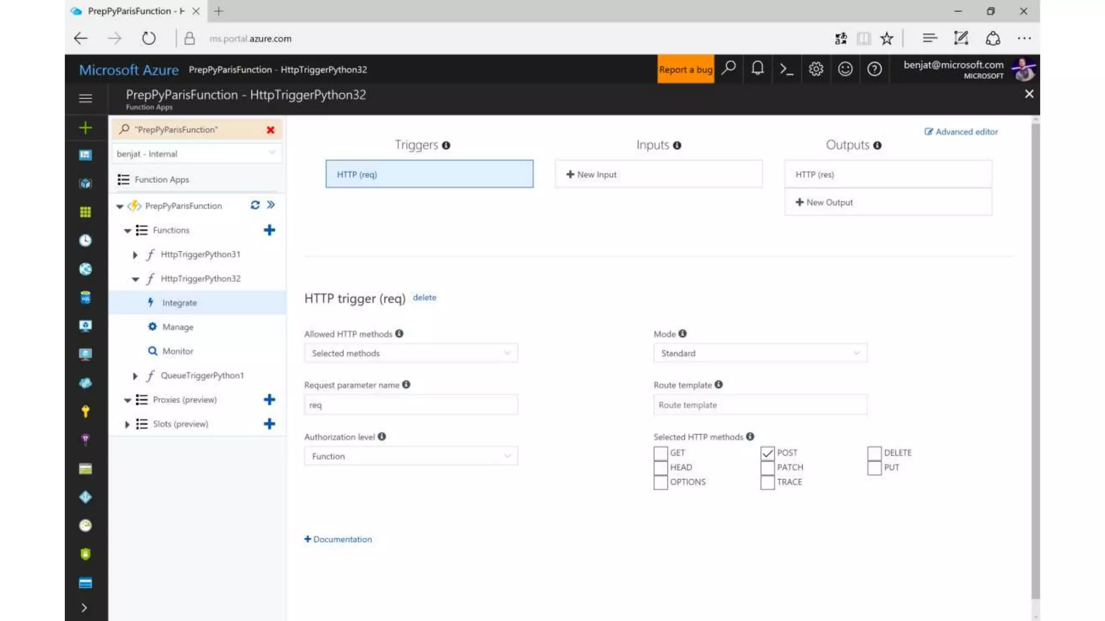Refresh the PrepPyParisFunction app

tap(255, 205)
